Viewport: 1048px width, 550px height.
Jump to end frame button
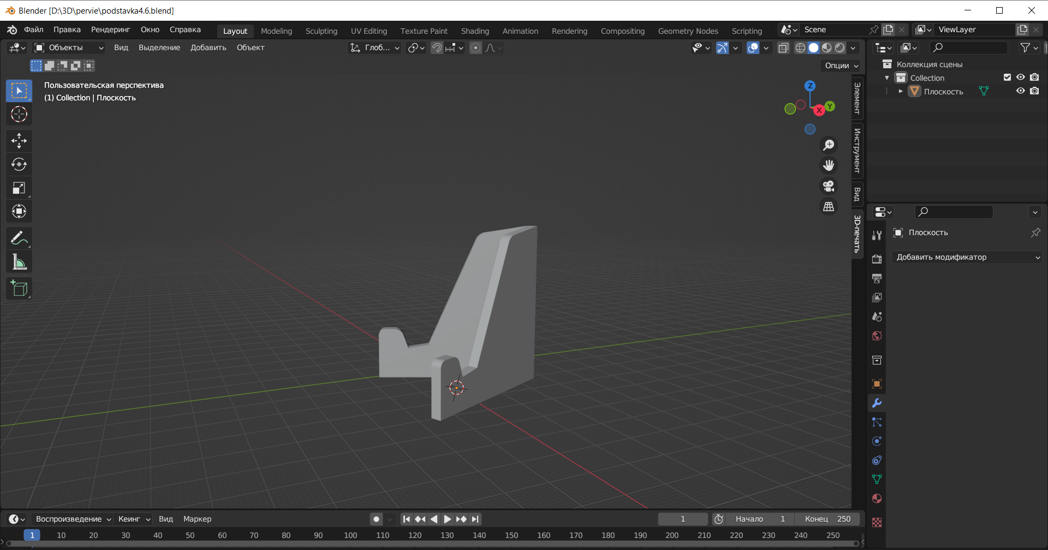(475, 519)
